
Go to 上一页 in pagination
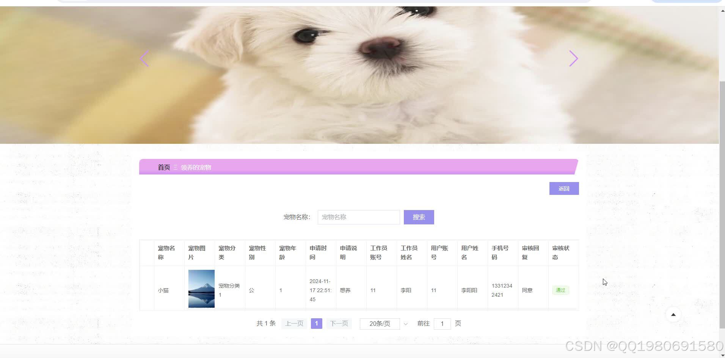click(294, 324)
